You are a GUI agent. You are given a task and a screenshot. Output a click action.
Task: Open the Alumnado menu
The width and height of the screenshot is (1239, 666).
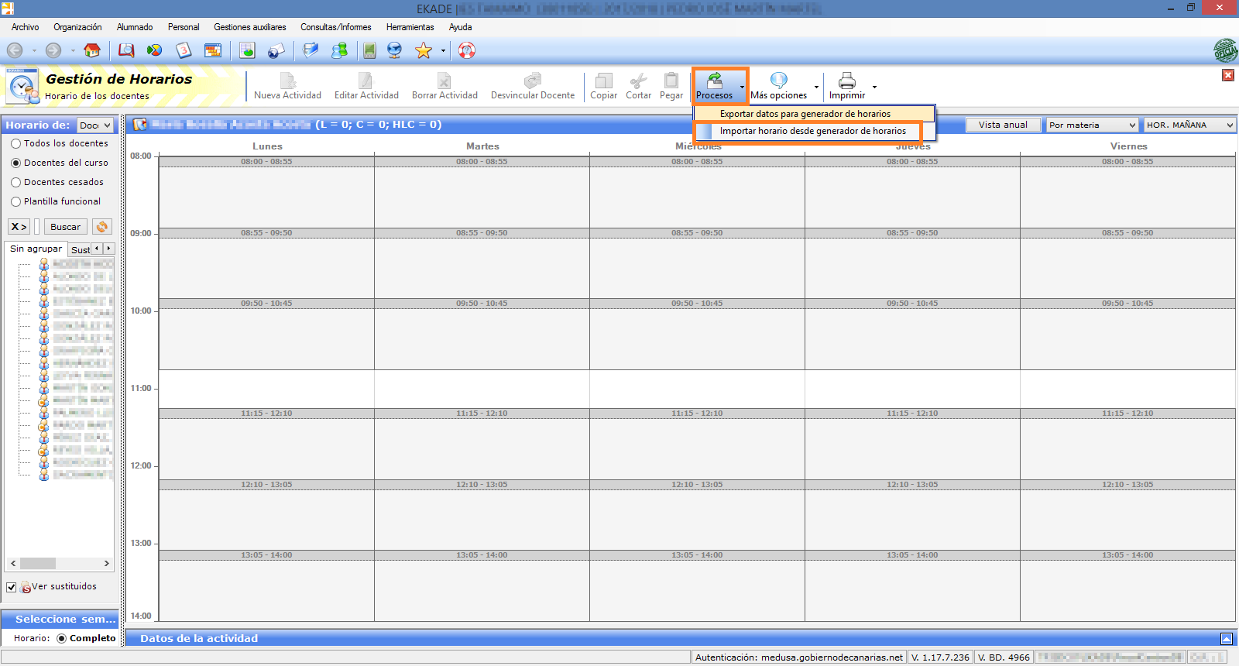click(x=135, y=27)
